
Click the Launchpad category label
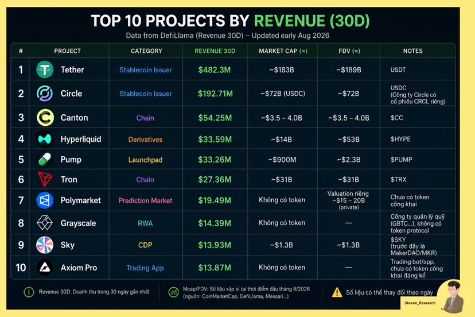(x=145, y=160)
